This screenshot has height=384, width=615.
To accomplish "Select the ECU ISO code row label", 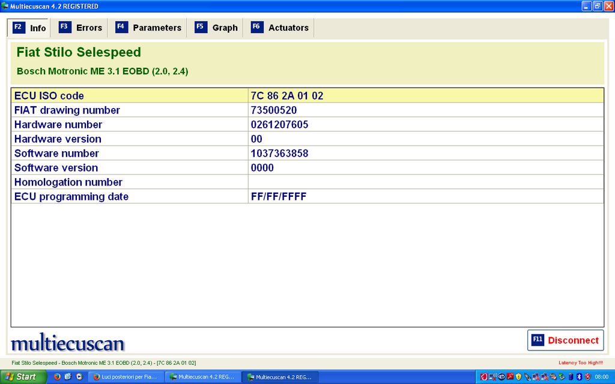I will (x=49, y=95).
